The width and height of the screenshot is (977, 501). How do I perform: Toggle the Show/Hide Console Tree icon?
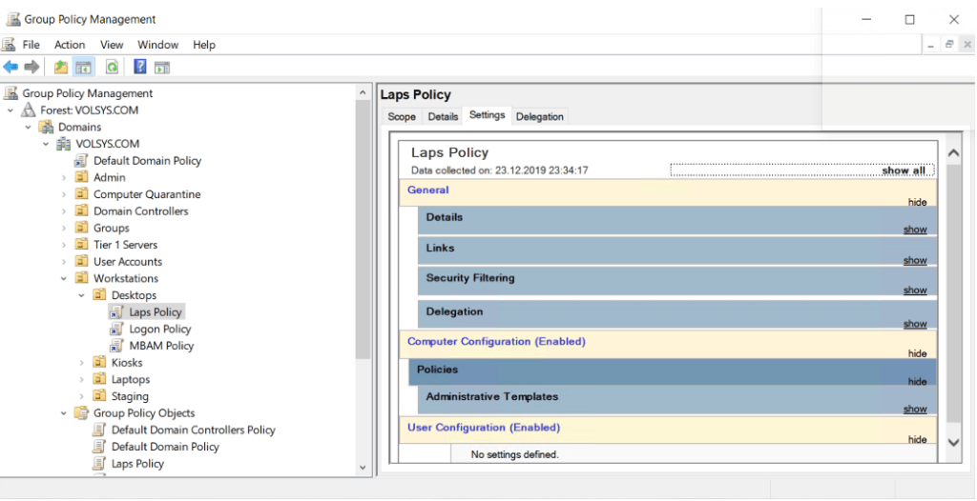84,67
